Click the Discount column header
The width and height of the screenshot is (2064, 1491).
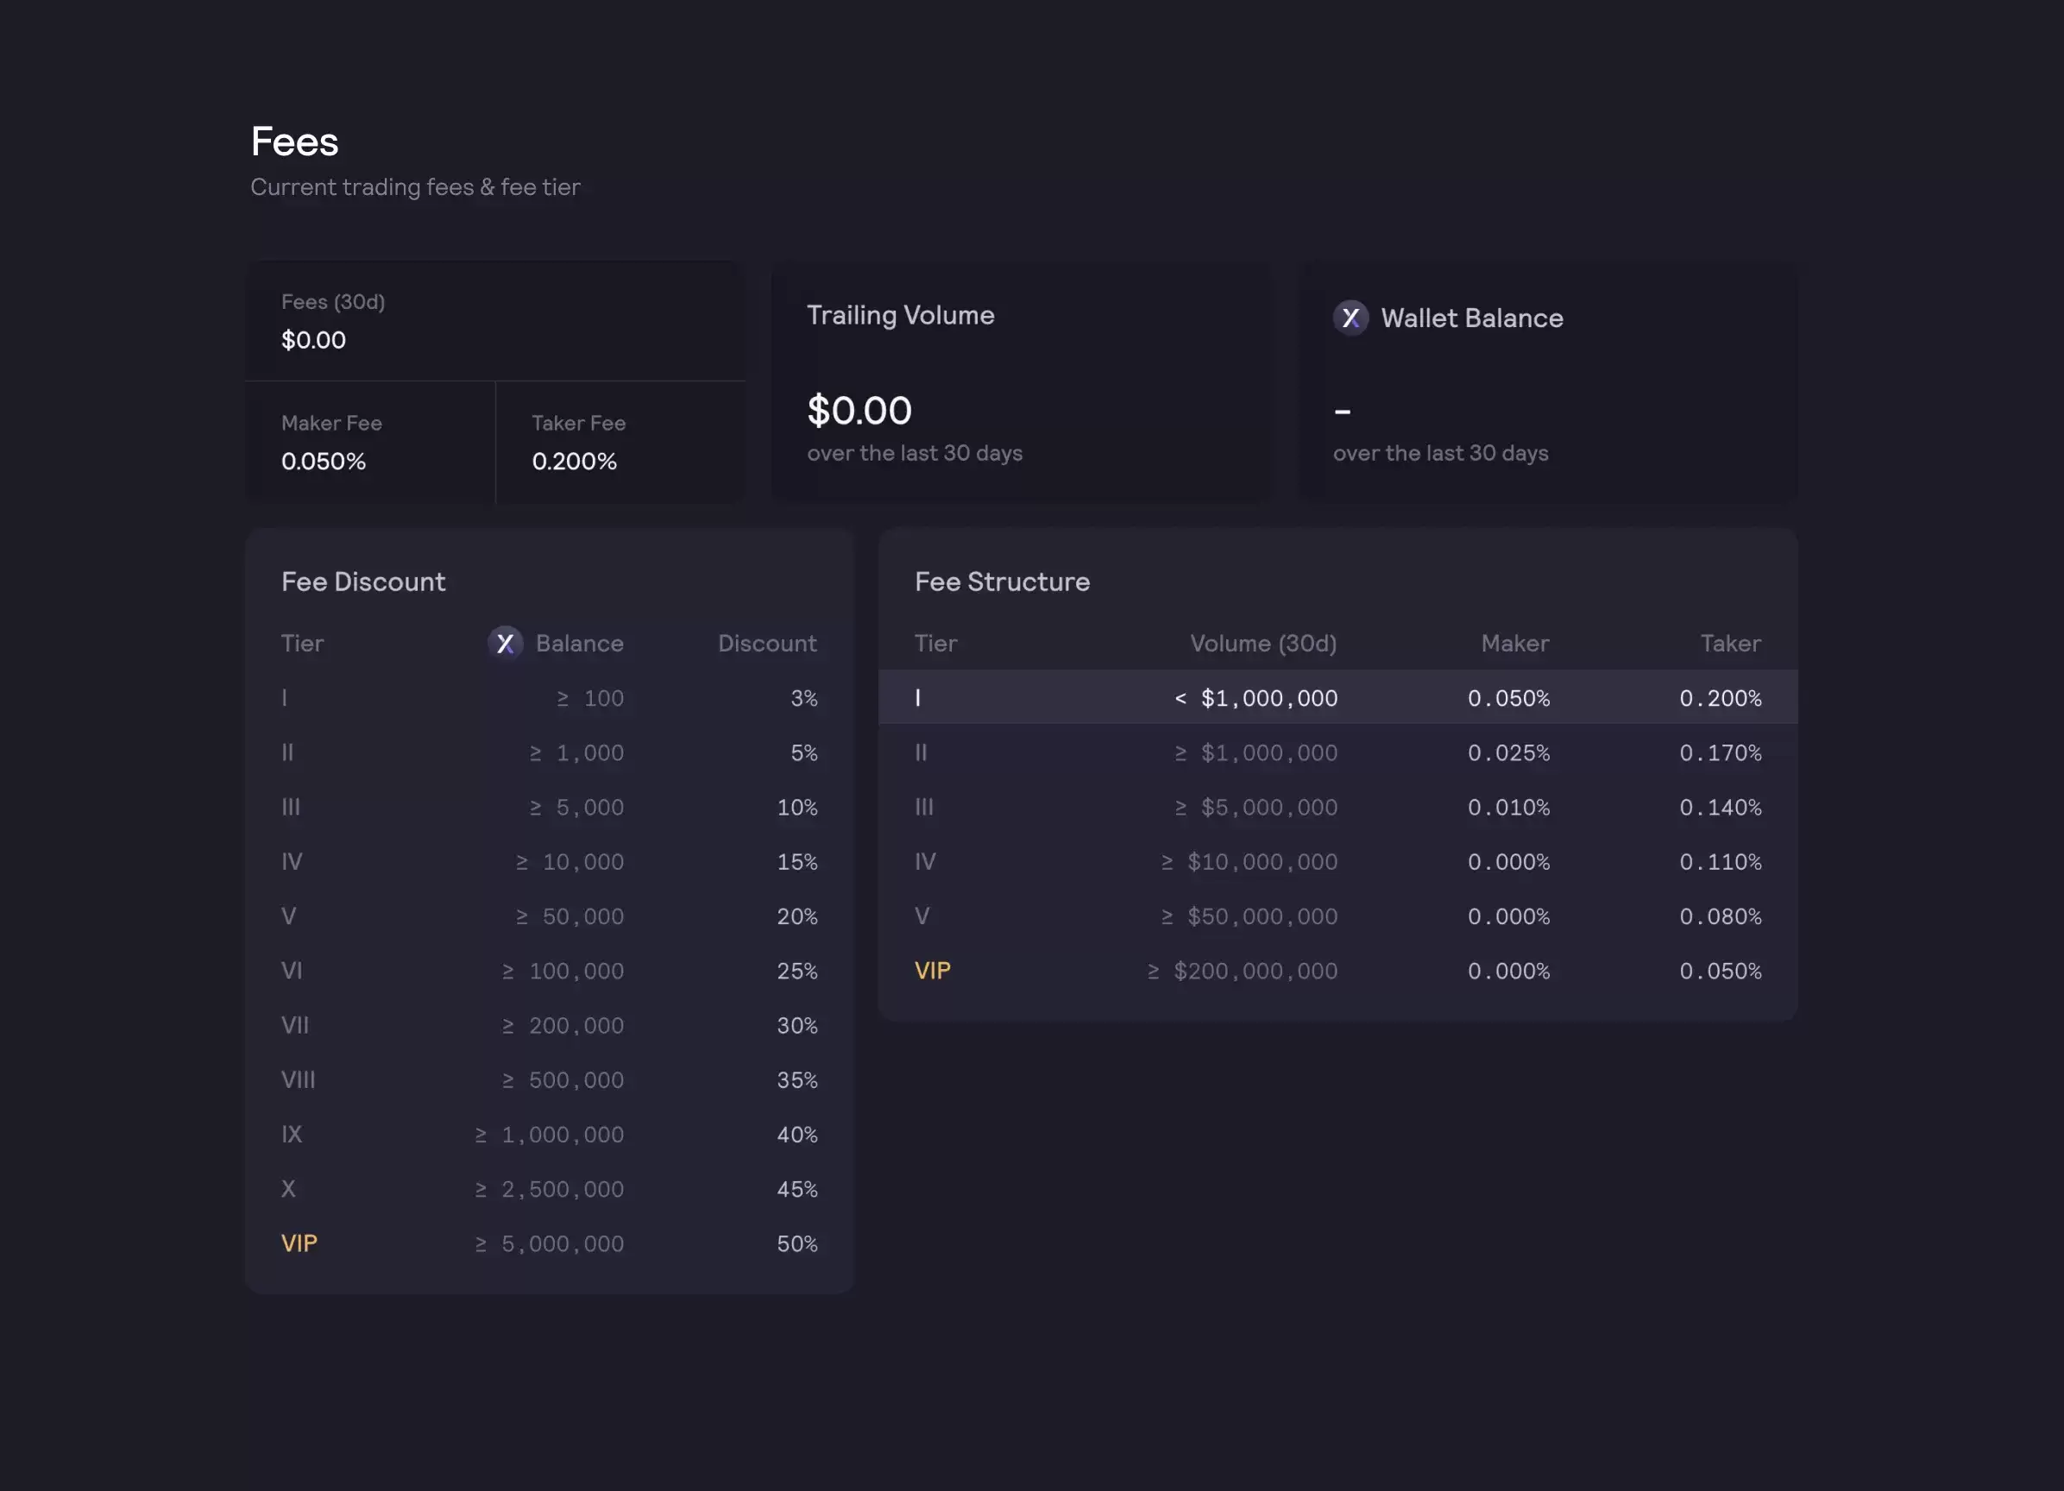(767, 644)
